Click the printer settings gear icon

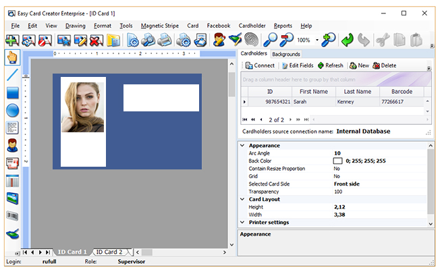coord(184,40)
